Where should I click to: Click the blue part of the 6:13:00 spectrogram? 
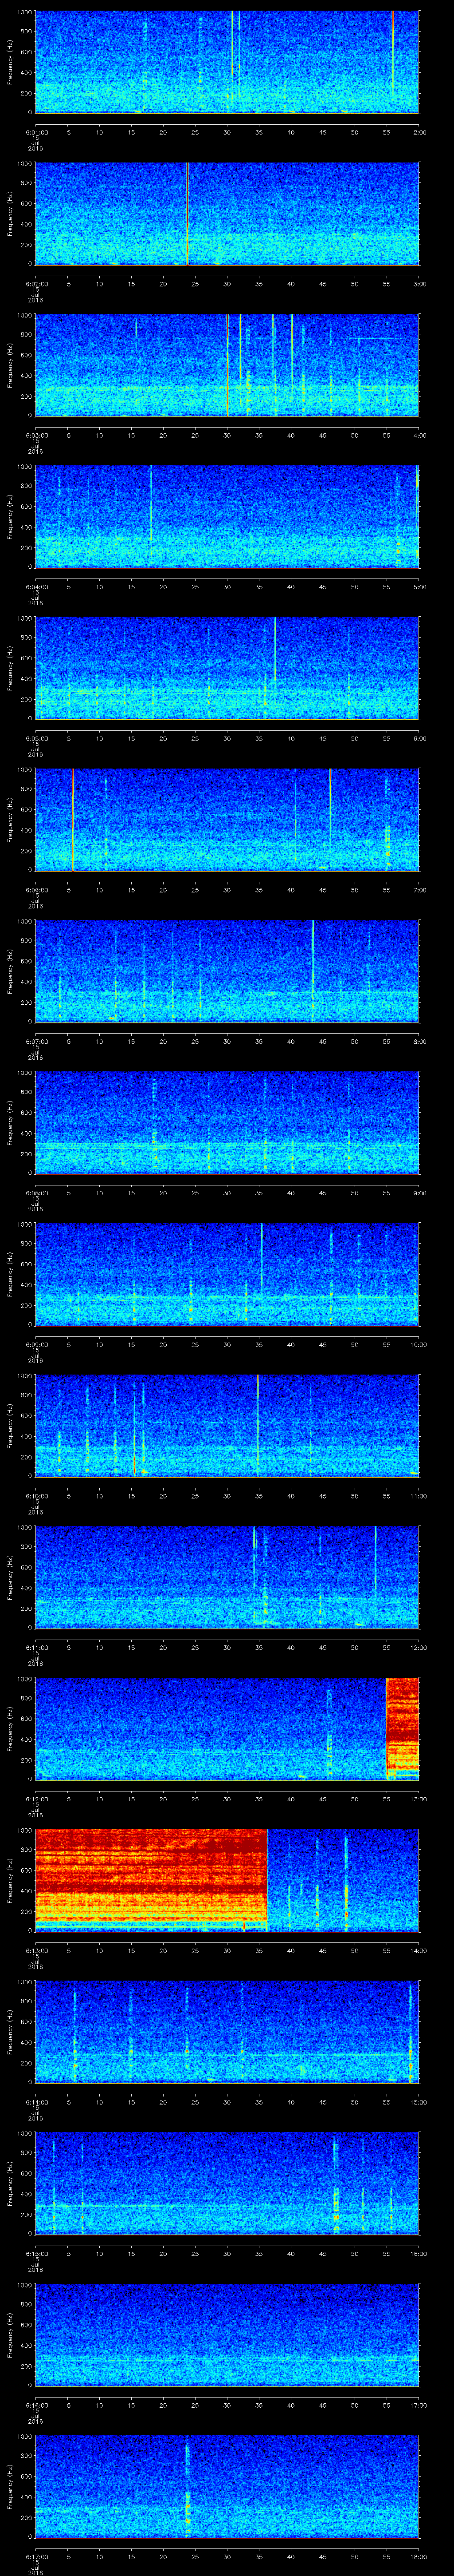coord(343,1879)
